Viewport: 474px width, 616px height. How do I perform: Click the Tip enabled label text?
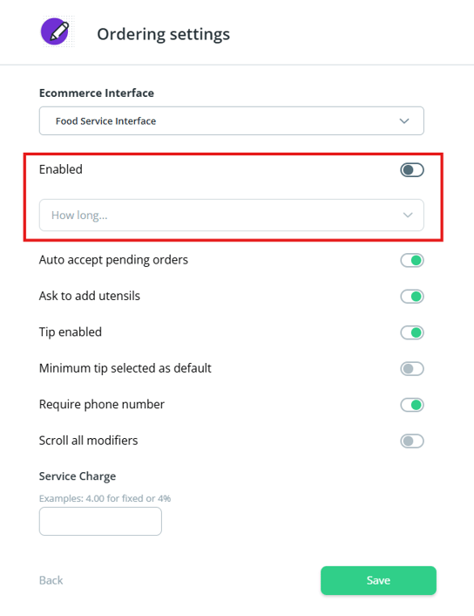pyautogui.click(x=71, y=332)
